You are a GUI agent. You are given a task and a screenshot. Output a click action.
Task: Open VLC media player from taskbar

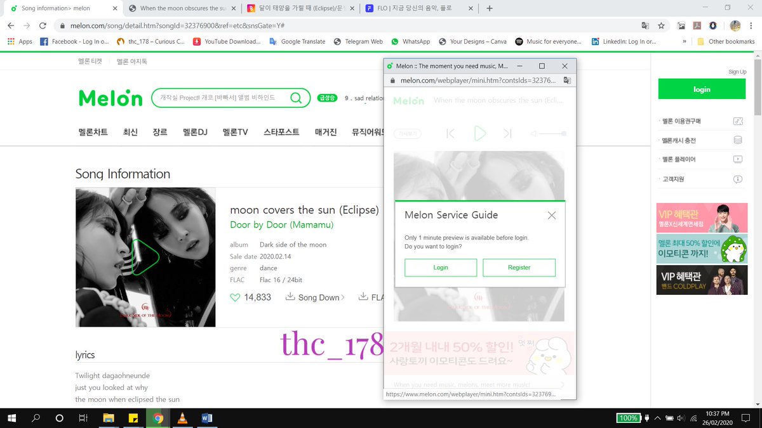[182, 418]
